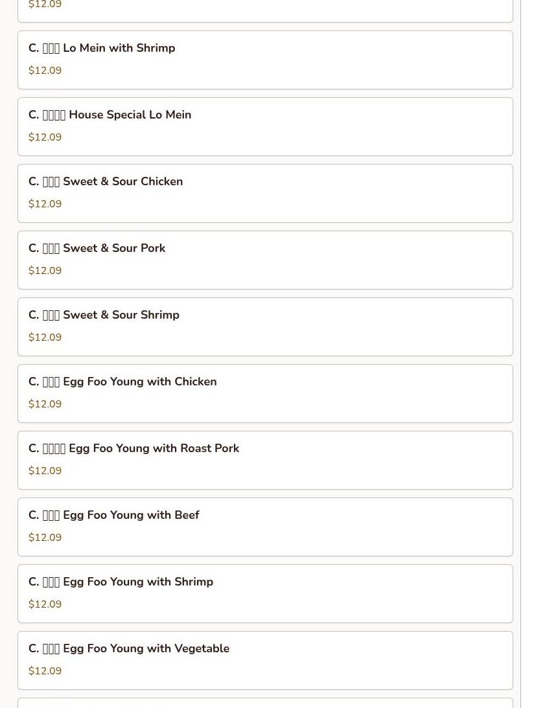
Task: Click price under Egg Foo Young with Roast Pork
Action: pyautogui.click(x=45, y=471)
